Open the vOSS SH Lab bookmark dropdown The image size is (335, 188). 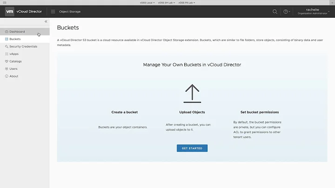coord(167,3)
